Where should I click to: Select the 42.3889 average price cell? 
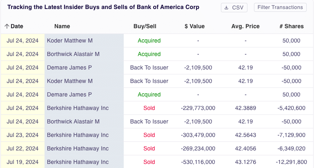coord(245,108)
